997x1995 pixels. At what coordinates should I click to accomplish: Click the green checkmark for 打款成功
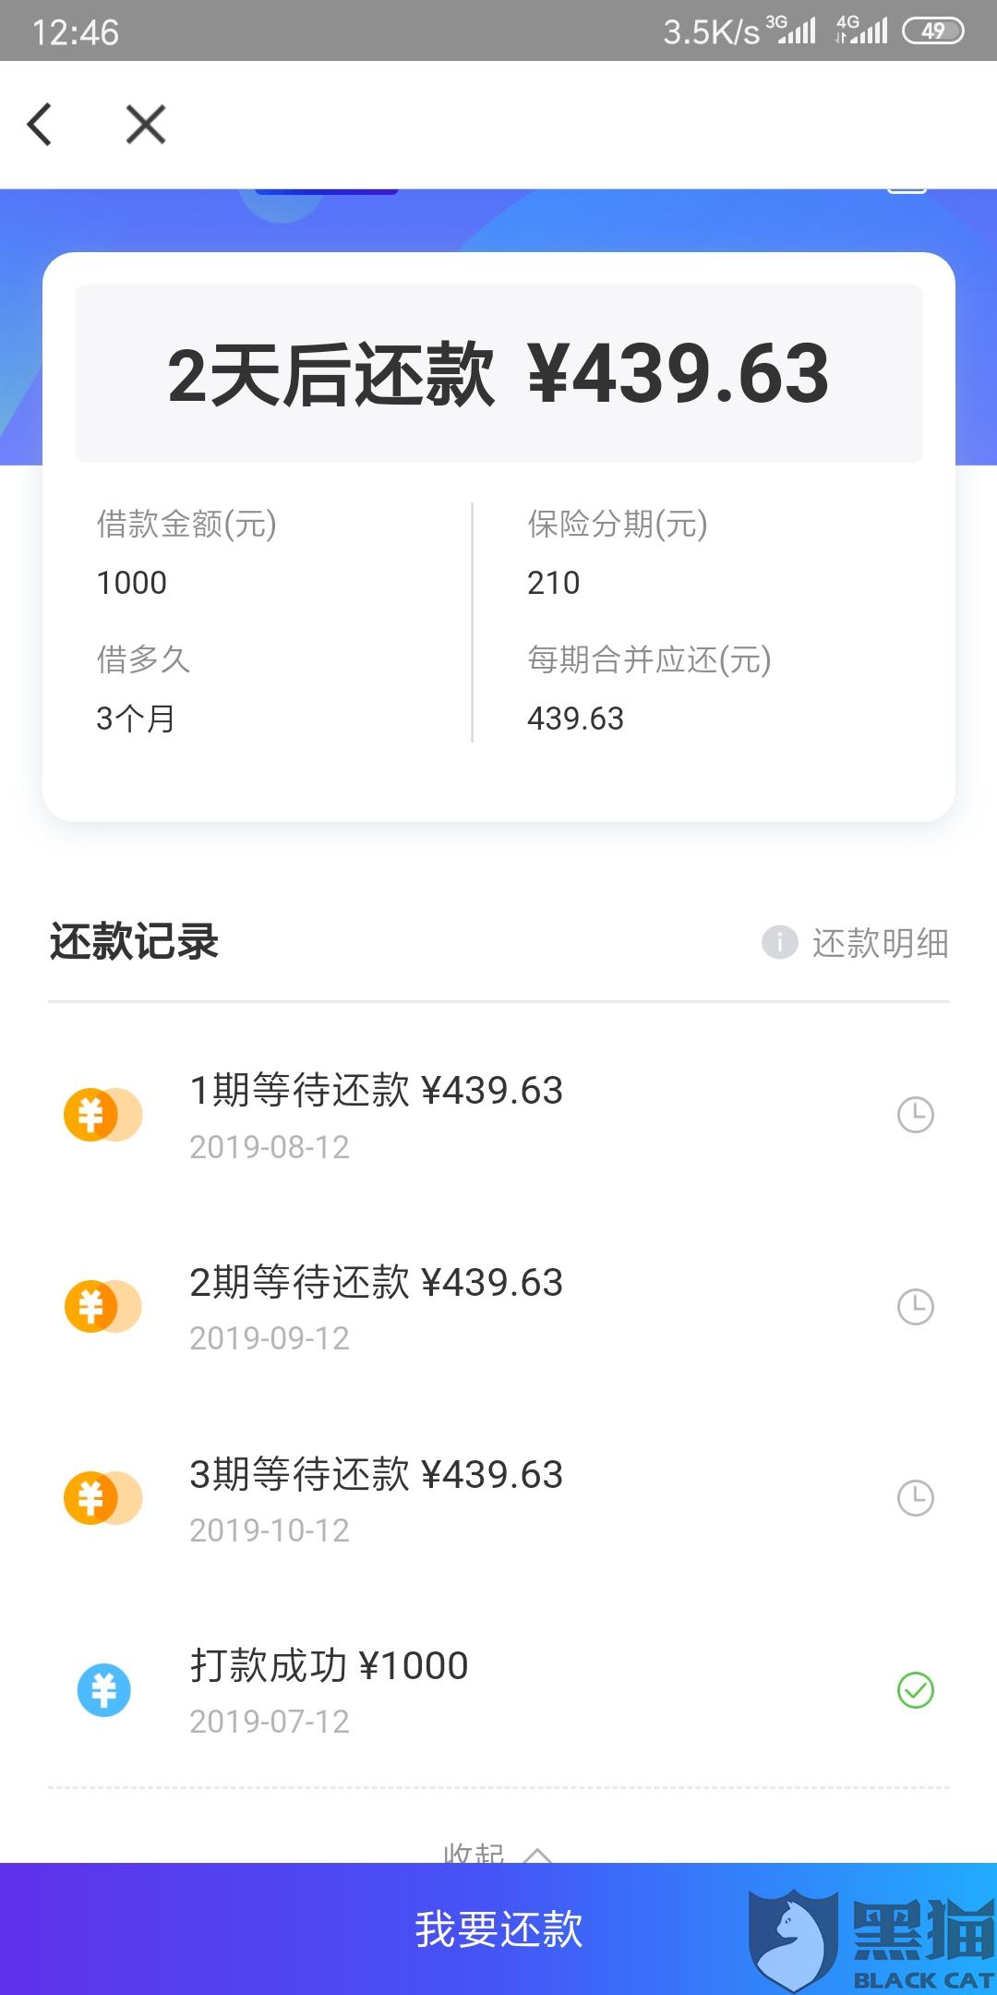tap(916, 1689)
